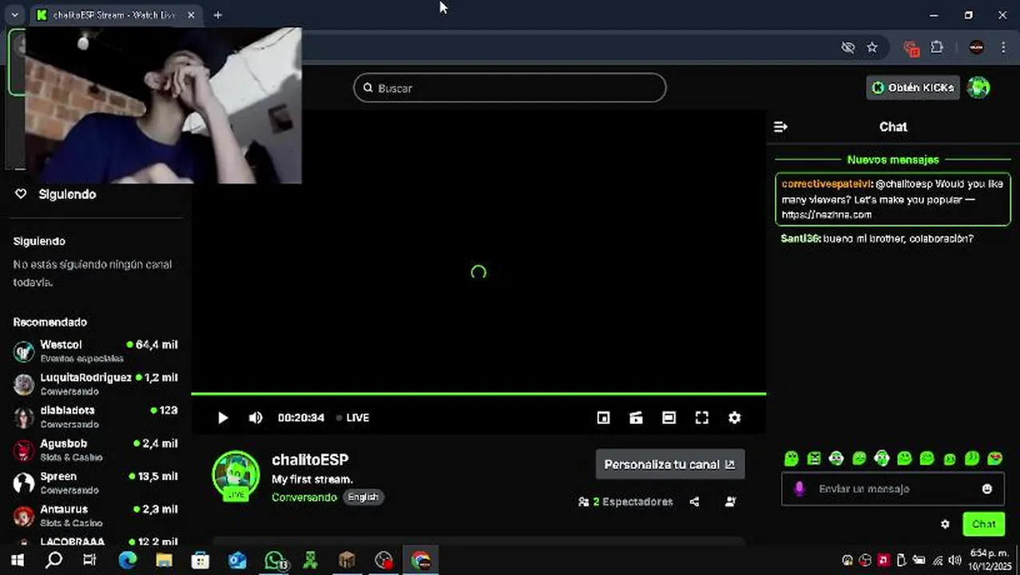1020x575 pixels.
Task: Jump to LIVE in the player
Action: (x=352, y=418)
